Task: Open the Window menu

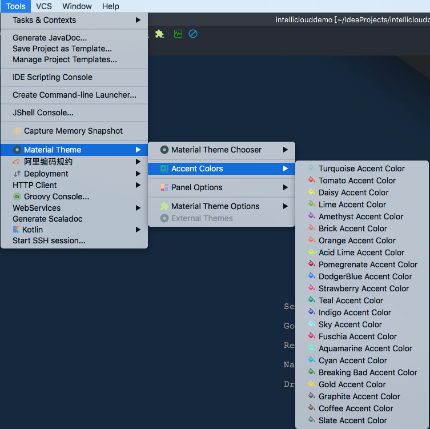Action: pyautogui.click(x=77, y=6)
